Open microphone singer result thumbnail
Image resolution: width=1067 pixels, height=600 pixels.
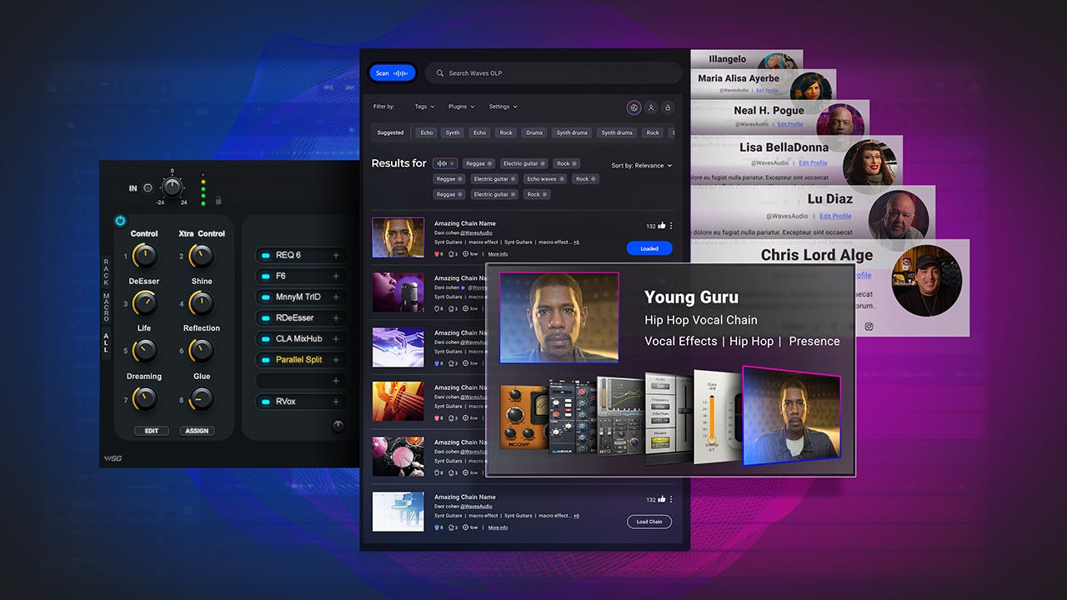pyautogui.click(x=398, y=292)
